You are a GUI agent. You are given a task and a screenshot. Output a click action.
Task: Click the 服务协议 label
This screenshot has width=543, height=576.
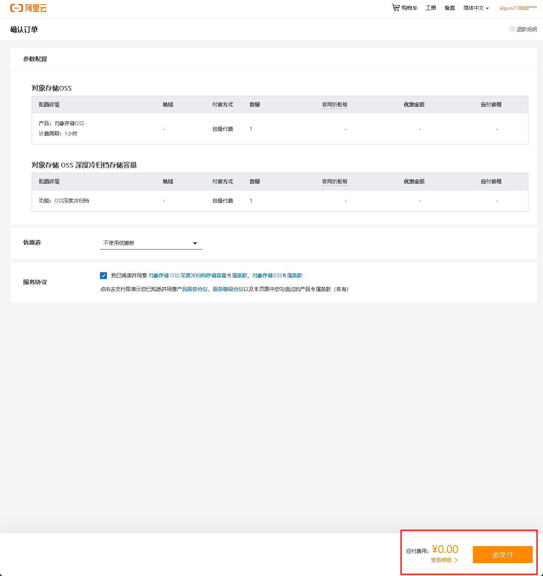click(35, 282)
